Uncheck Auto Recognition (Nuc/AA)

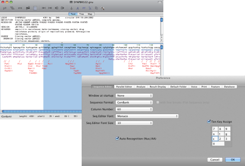pos(117,138)
